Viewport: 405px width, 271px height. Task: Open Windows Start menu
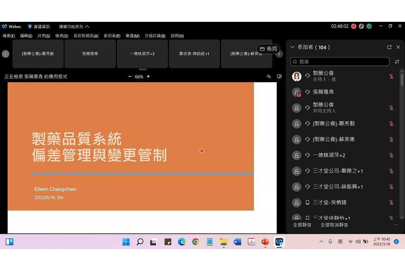coord(126,242)
